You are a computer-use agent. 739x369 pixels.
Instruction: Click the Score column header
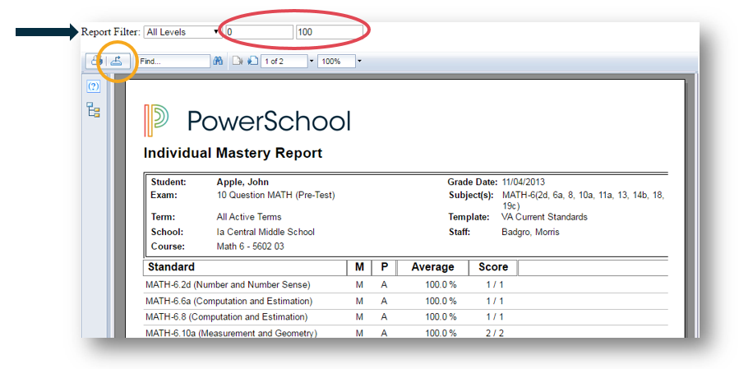pos(493,267)
